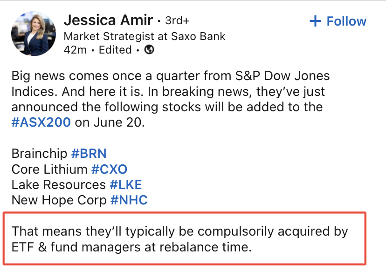The image size is (386, 271).
Task: Click the Edited post label
Action: 115,50
